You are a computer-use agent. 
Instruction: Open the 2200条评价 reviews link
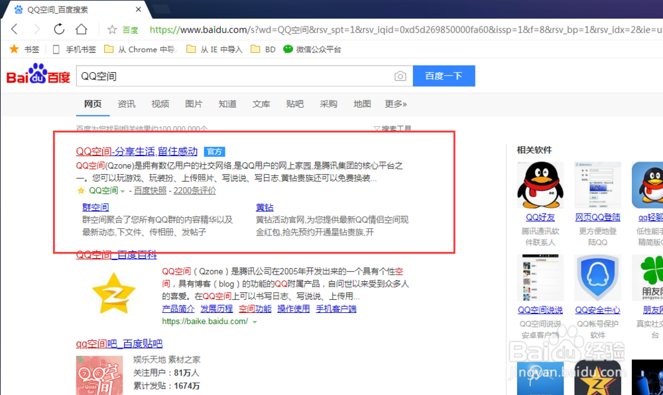point(194,191)
